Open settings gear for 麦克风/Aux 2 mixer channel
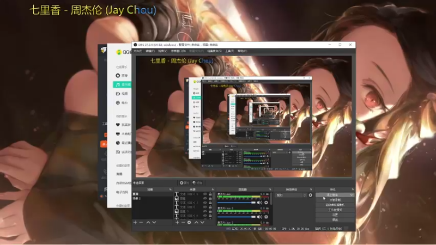The width and height of the screenshot is (436, 245). [266, 217]
